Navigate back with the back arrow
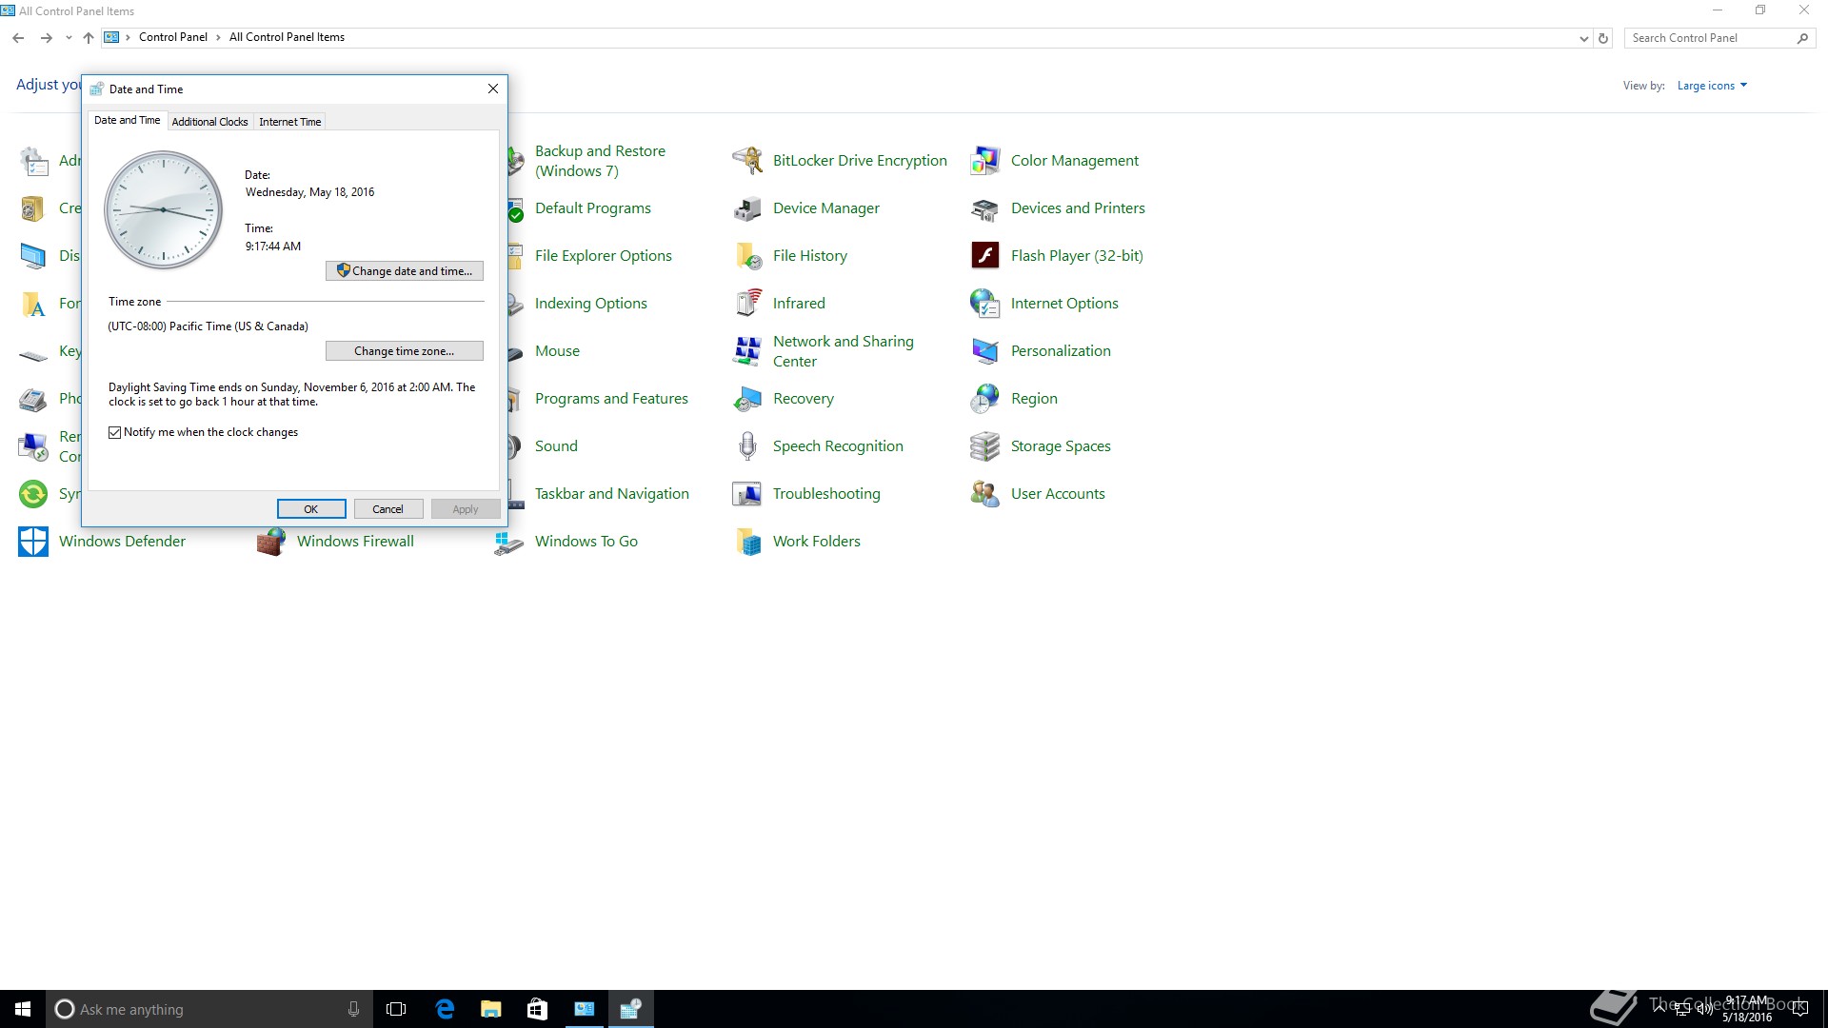The width and height of the screenshot is (1828, 1028). tap(18, 38)
